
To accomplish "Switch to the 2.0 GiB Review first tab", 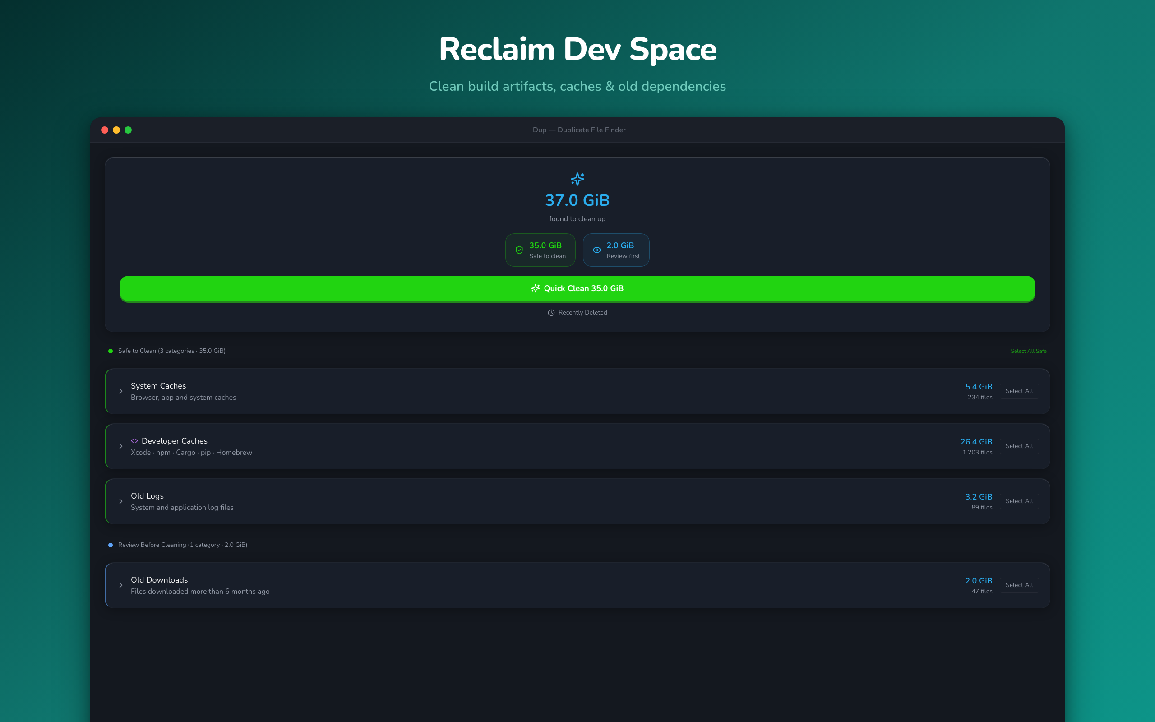I will [x=616, y=250].
